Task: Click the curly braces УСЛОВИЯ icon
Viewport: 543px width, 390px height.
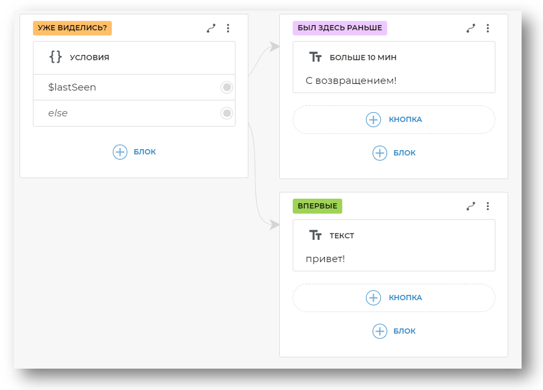Action: pos(56,57)
